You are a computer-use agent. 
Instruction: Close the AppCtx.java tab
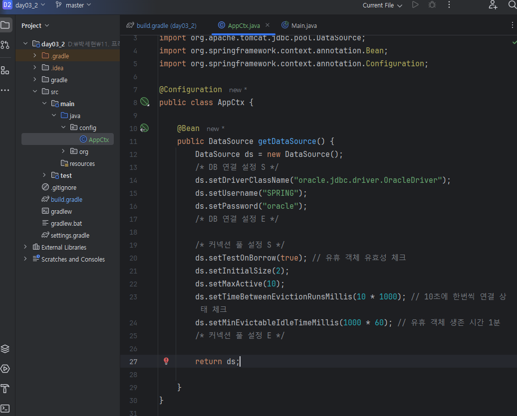[267, 25]
